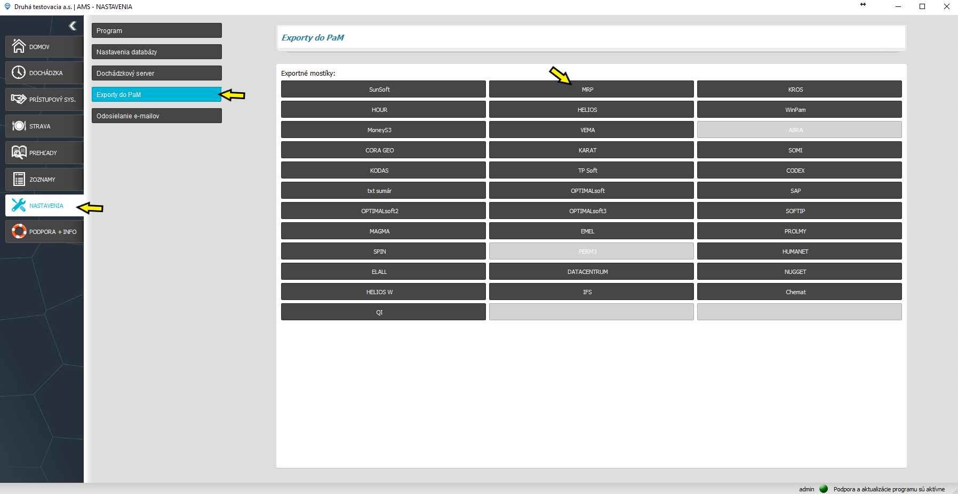Choose the HELIOS export bridge
The image size is (958, 494).
click(x=591, y=109)
